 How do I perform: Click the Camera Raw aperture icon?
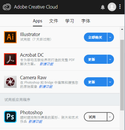tap(10, 82)
